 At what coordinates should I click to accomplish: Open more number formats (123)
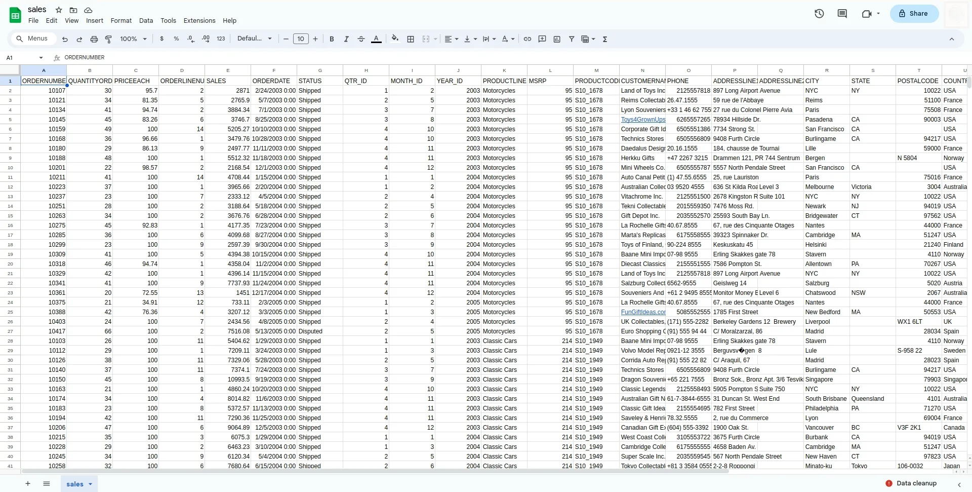tap(221, 39)
